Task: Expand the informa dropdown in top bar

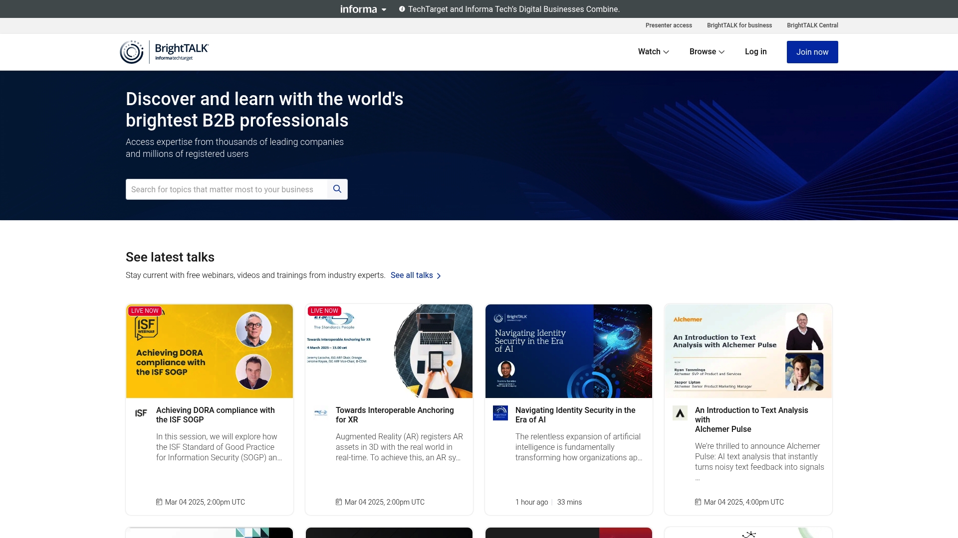Action: [363, 9]
